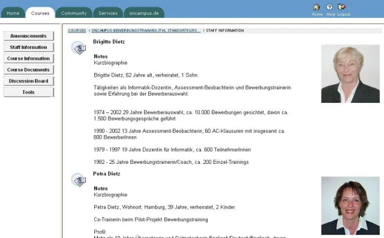Image resolution: width=384 pixels, height=238 pixels.
Task: Click the line '1979 - 1997 19 Jahre Dozentin für Informatik'
Action: [x=172, y=149]
